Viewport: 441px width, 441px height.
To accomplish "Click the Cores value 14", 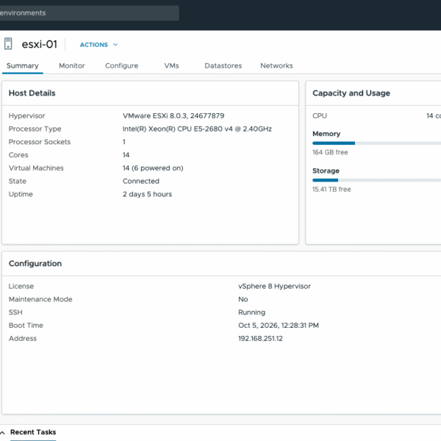I will coord(126,155).
